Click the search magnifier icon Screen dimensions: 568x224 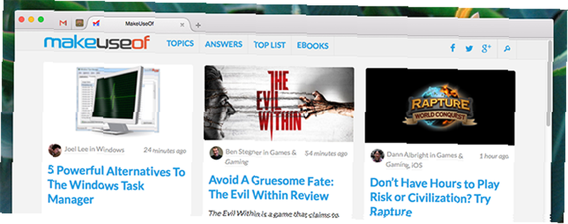(507, 49)
